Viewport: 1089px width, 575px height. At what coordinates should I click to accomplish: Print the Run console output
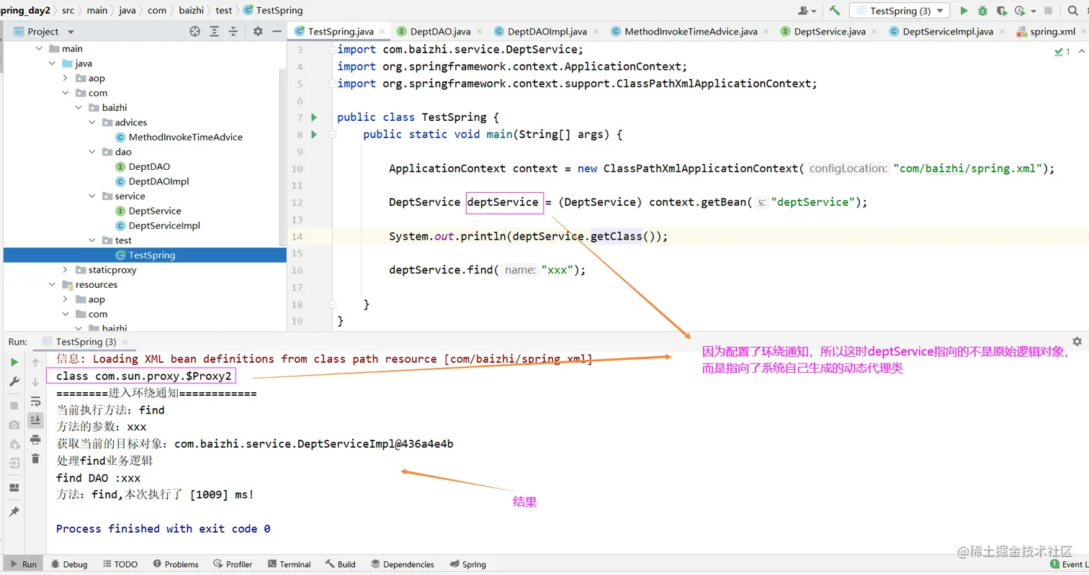pos(35,440)
